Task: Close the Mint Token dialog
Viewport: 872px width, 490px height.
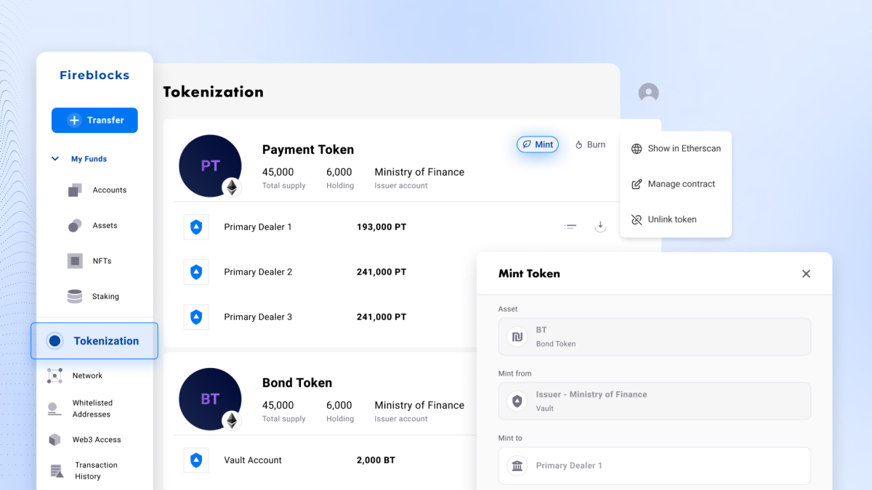Action: pyautogui.click(x=806, y=274)
